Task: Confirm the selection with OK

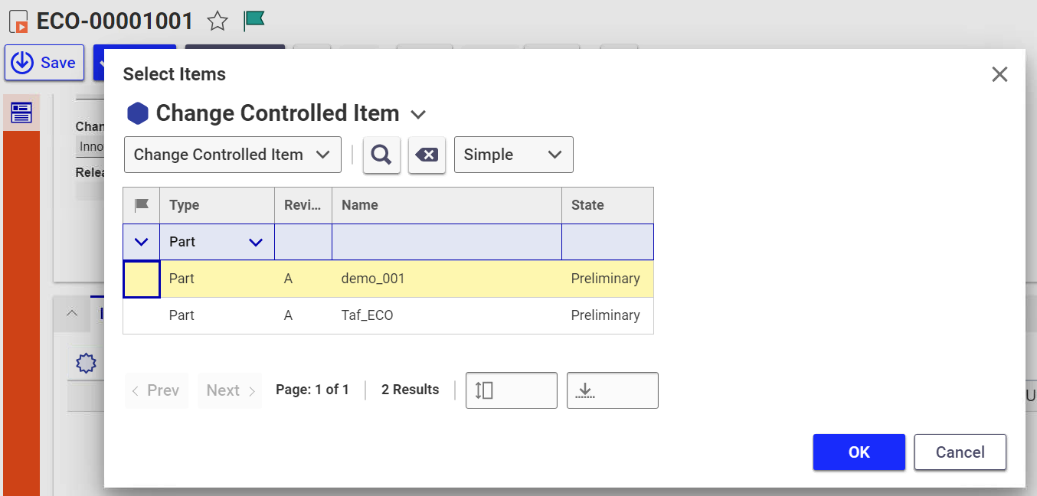Action: point(859,452)
